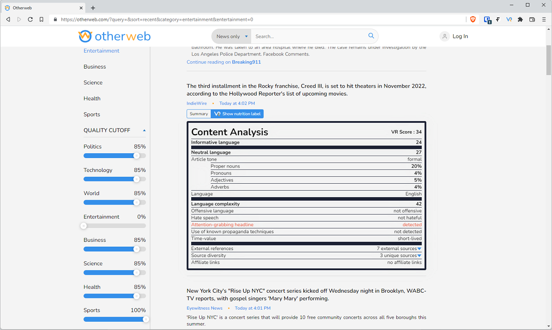Open Brave Shields lion icon
Image resolution: width=552 pixels, height=330 pixels.
tap(473, 20)
